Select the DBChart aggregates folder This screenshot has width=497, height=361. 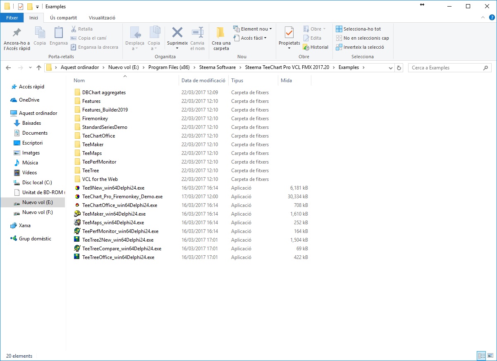(x=104, y=93)
